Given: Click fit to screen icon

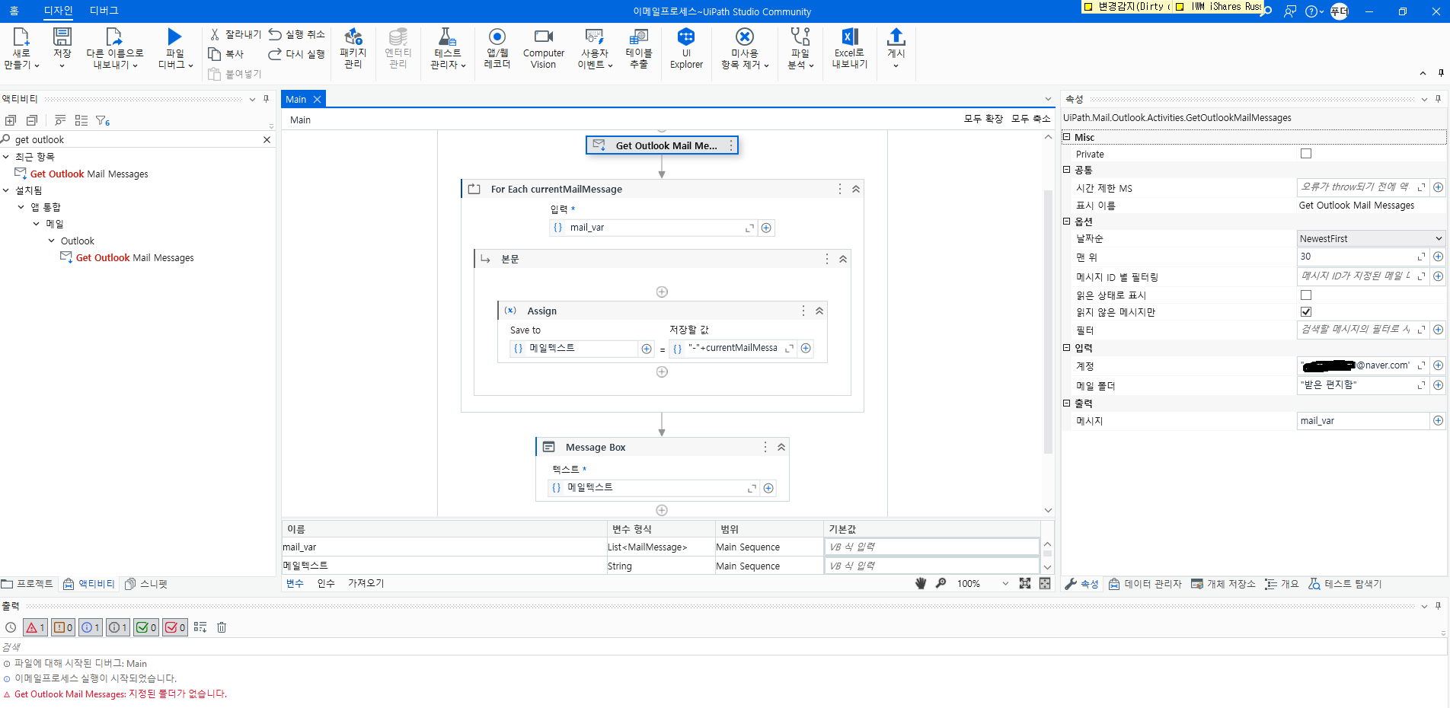Looking at the screenshot, I should [x=1025, y=583].
